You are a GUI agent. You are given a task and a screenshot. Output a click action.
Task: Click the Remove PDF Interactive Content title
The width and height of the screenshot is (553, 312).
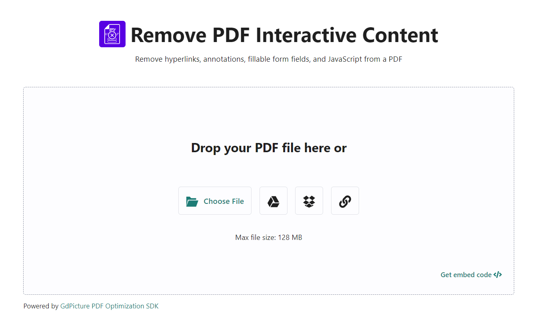[285, 35]
